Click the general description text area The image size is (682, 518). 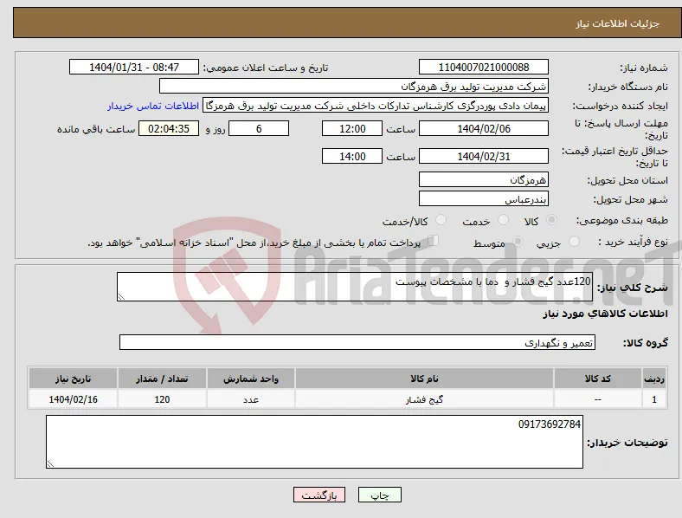(x=355, y=287)
